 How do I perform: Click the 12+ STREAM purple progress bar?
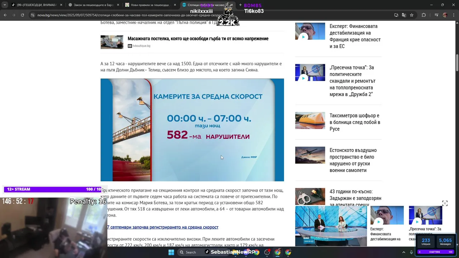pyautogui.click(x=53, y=189)
